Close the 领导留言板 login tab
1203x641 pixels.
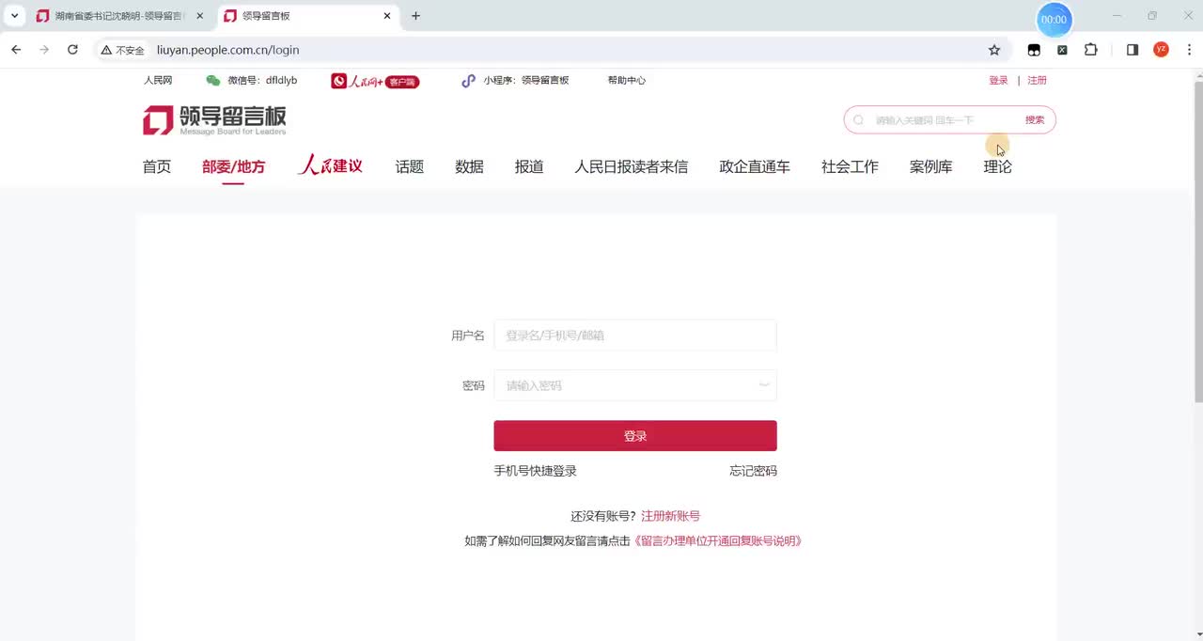click(x=387, y=16)
